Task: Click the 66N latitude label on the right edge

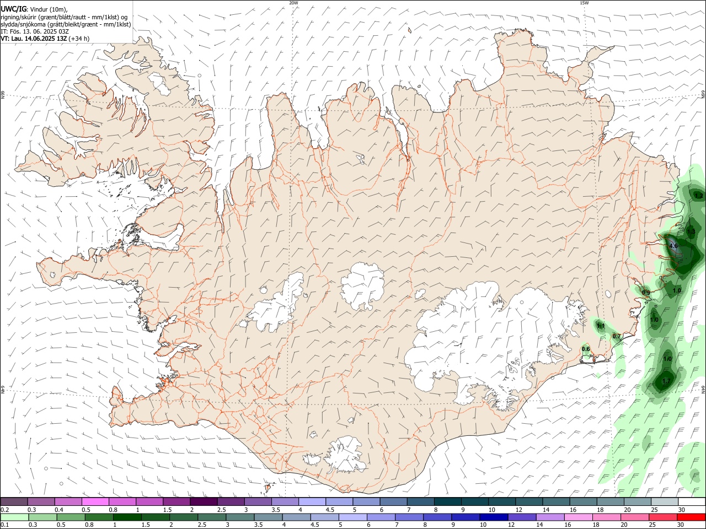Action: pyautogui.click(x=703, y=94)
